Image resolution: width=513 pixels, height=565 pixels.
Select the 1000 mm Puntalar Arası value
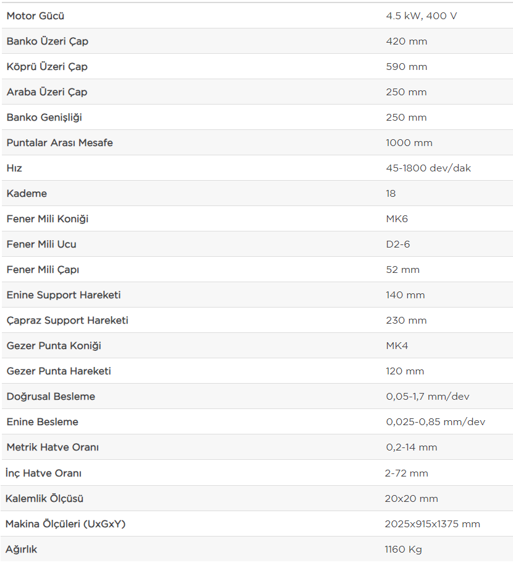tap(409, 143)
